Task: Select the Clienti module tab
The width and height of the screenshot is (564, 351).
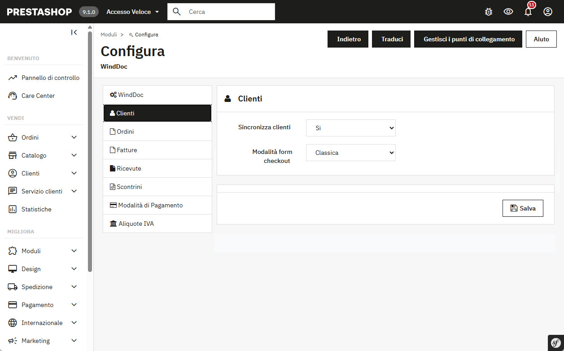Action: (x=157, y=113)
